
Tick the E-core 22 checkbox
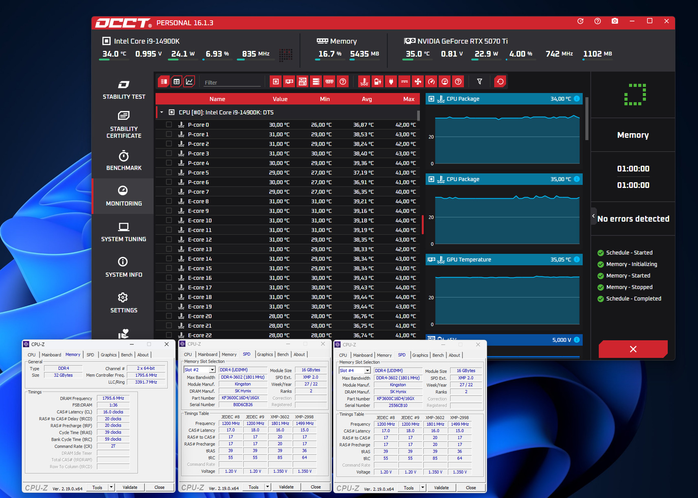point(169,335)
